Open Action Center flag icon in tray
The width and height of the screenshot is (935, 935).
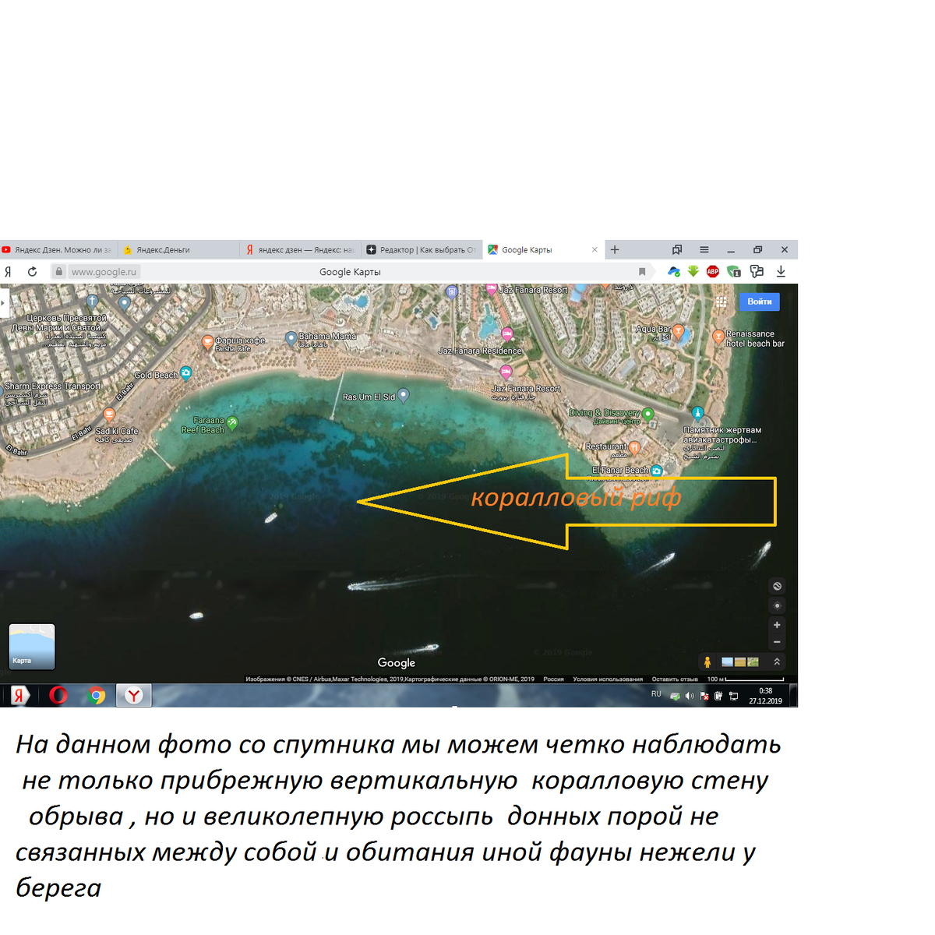pyautogui.click(x=704, y=696)
